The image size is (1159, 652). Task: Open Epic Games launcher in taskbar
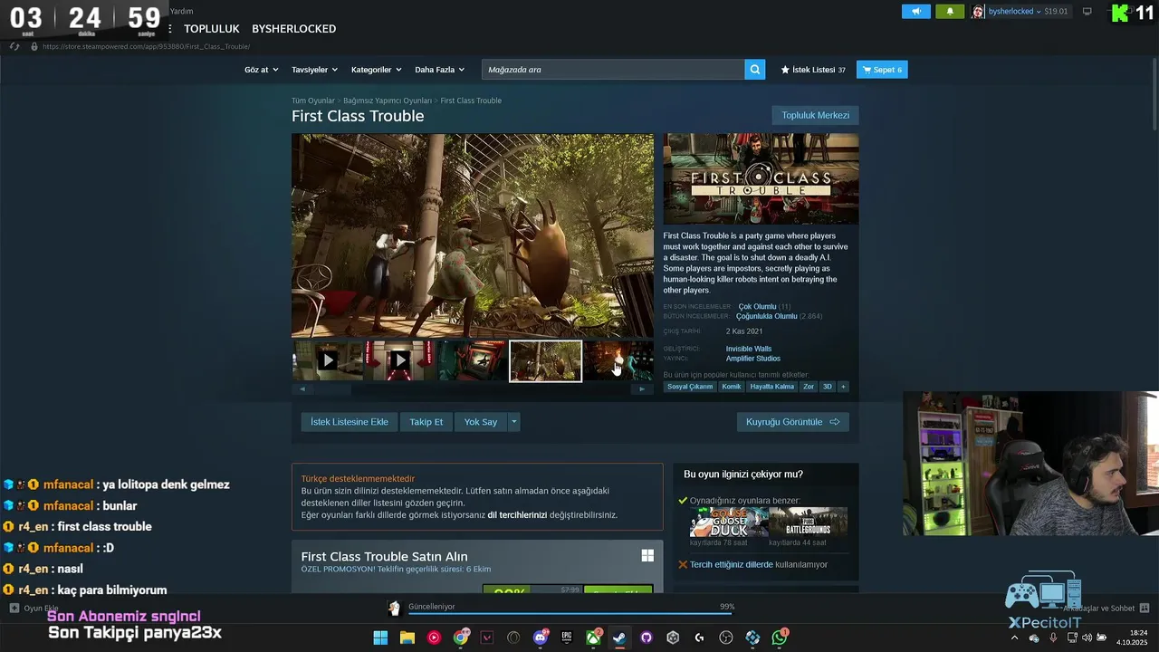point(567,638)
